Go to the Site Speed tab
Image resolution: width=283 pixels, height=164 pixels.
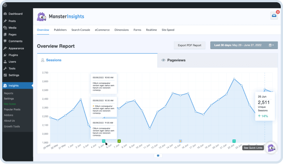coord(168,30)
